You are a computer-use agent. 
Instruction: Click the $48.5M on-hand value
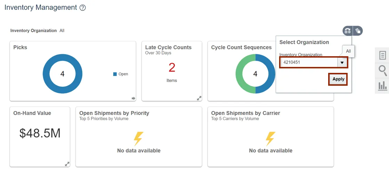pyautogui.click(x=40, y=133)
